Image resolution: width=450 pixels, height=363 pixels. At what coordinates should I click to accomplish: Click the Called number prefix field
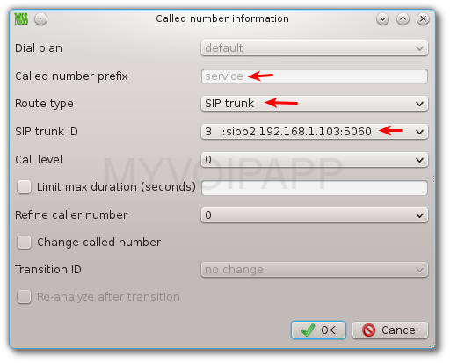pos(315,76)
